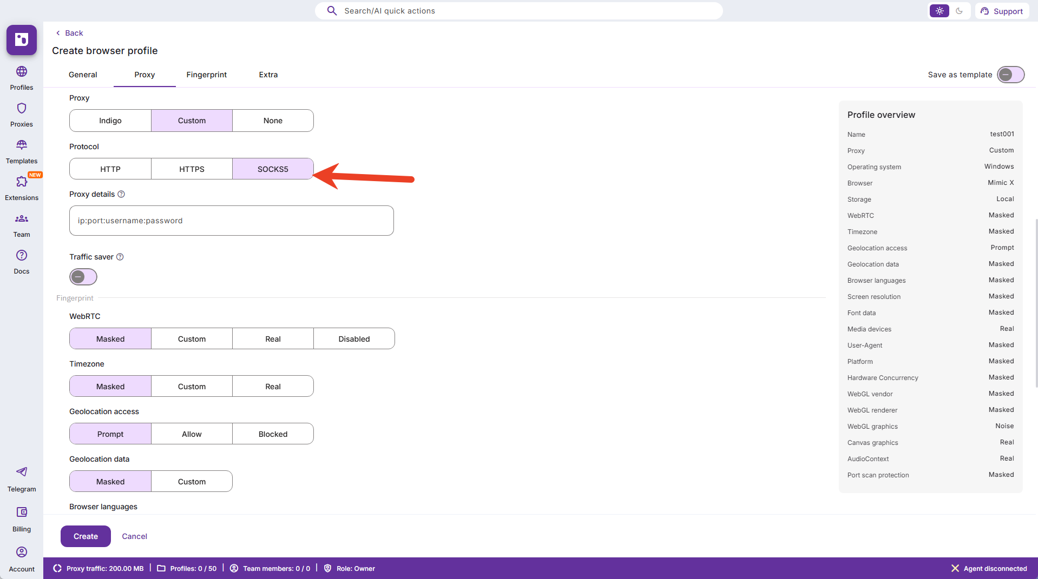Click Proxy details help question icon

[x=121, y=194]
